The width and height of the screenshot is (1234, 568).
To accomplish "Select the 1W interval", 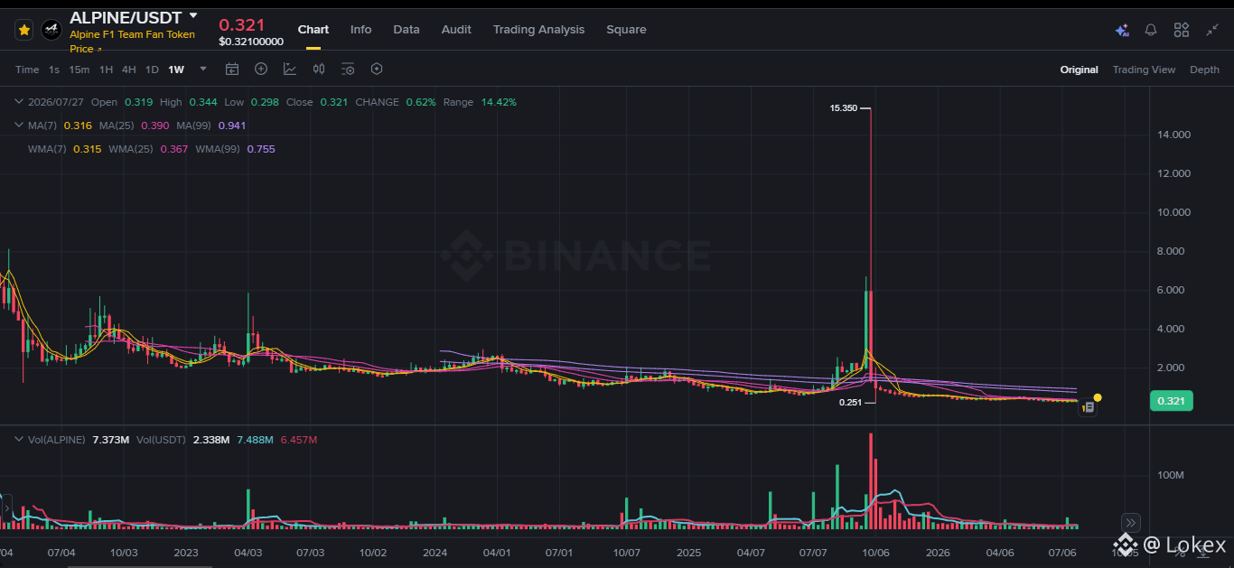I will point(176,70).
